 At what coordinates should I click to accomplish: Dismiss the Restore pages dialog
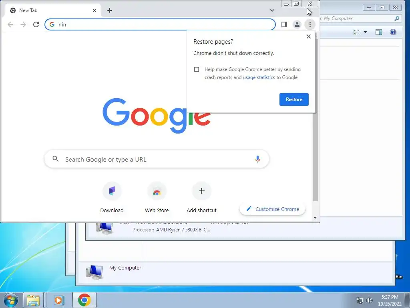point(309,36)
